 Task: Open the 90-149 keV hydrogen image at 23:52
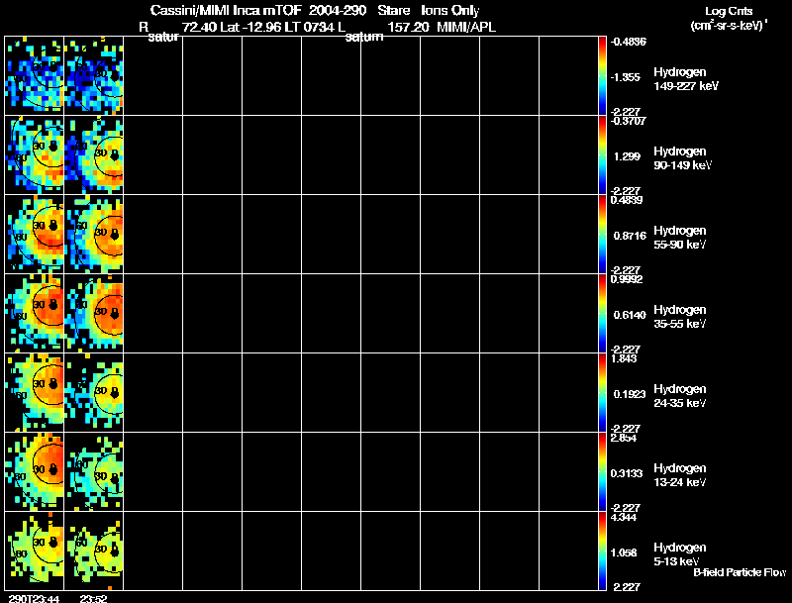click(94, 155)
